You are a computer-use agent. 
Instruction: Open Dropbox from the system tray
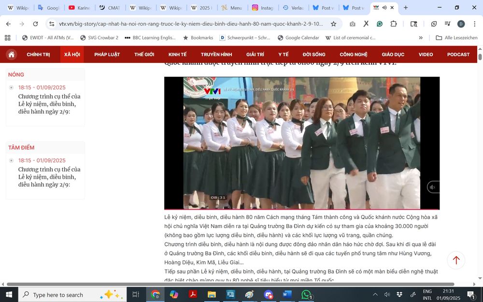click(399, 295)
